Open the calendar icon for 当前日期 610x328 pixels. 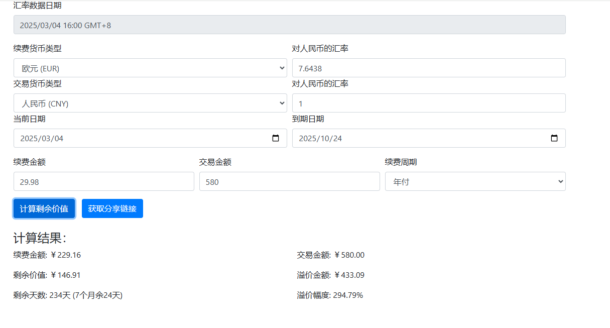click(x=276, y=138)
